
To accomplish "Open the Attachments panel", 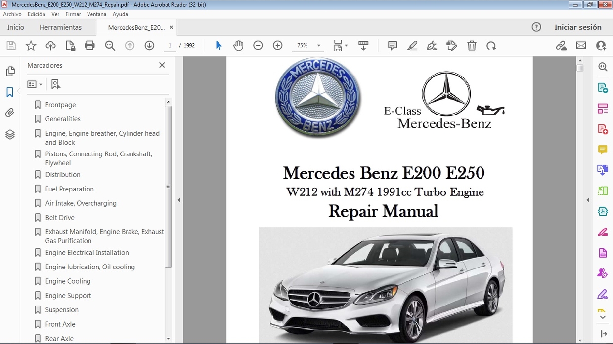I will pos(10,112).
